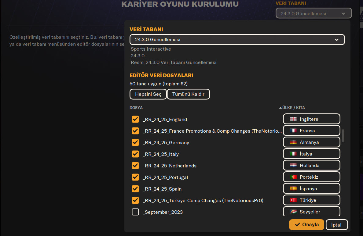The height and width of the screenshot is (236, 363).
Task: Click the France flag icon
Action: point(293,131)
